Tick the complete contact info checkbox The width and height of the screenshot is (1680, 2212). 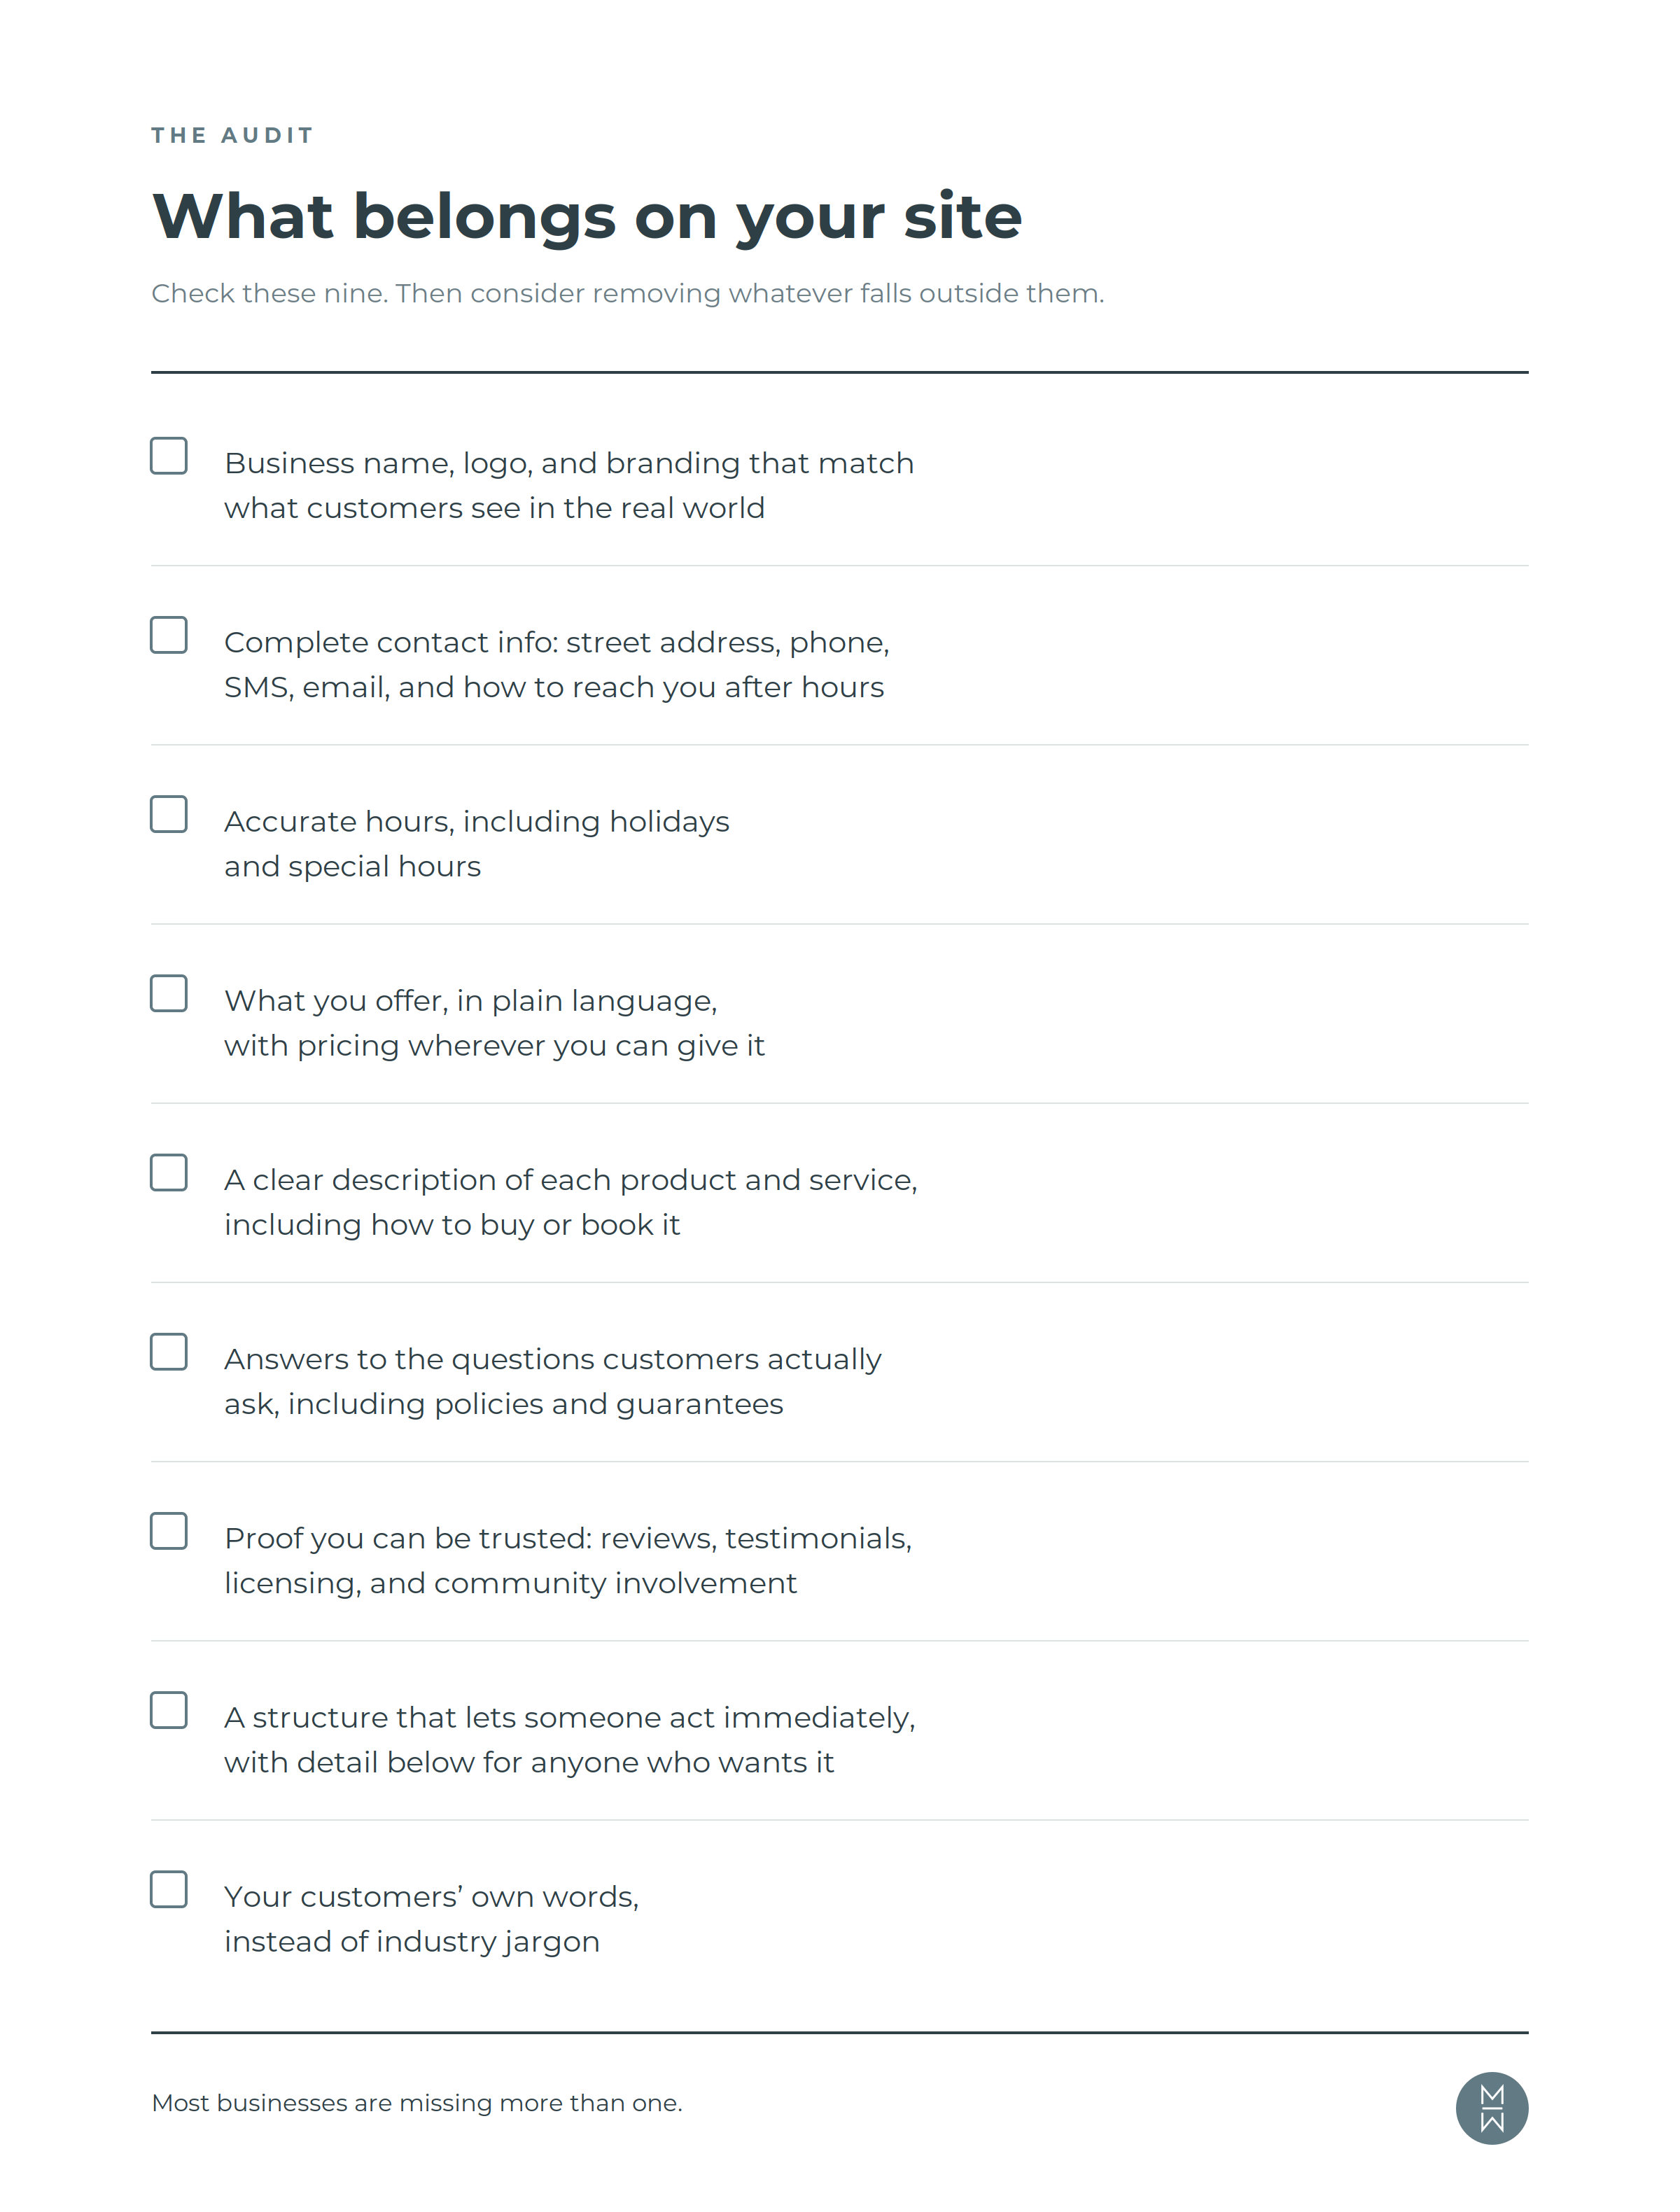[169, 635]
